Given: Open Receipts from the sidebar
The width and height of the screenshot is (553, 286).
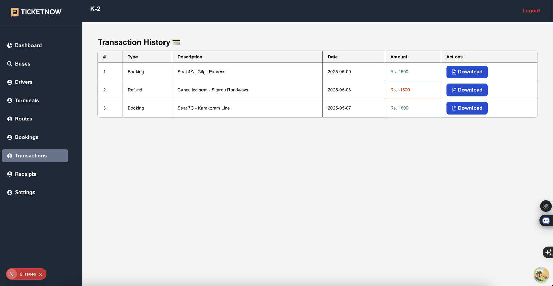Looking at the screenshot, I should pos(22,174).
